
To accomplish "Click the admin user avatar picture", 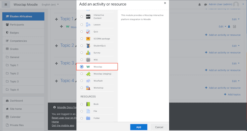I will (236, 5).
